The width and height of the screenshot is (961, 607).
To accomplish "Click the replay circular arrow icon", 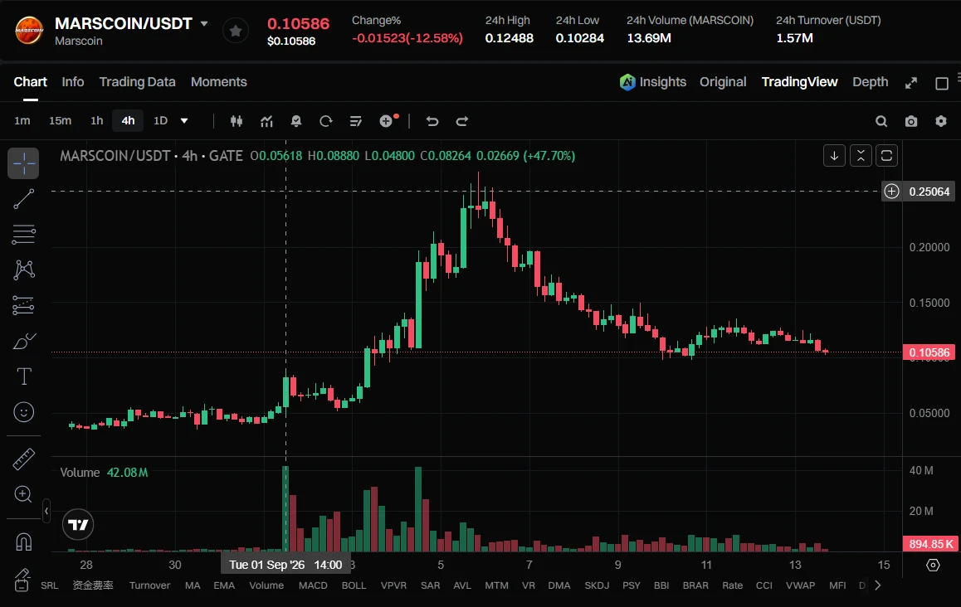I will tap(326, 121).
